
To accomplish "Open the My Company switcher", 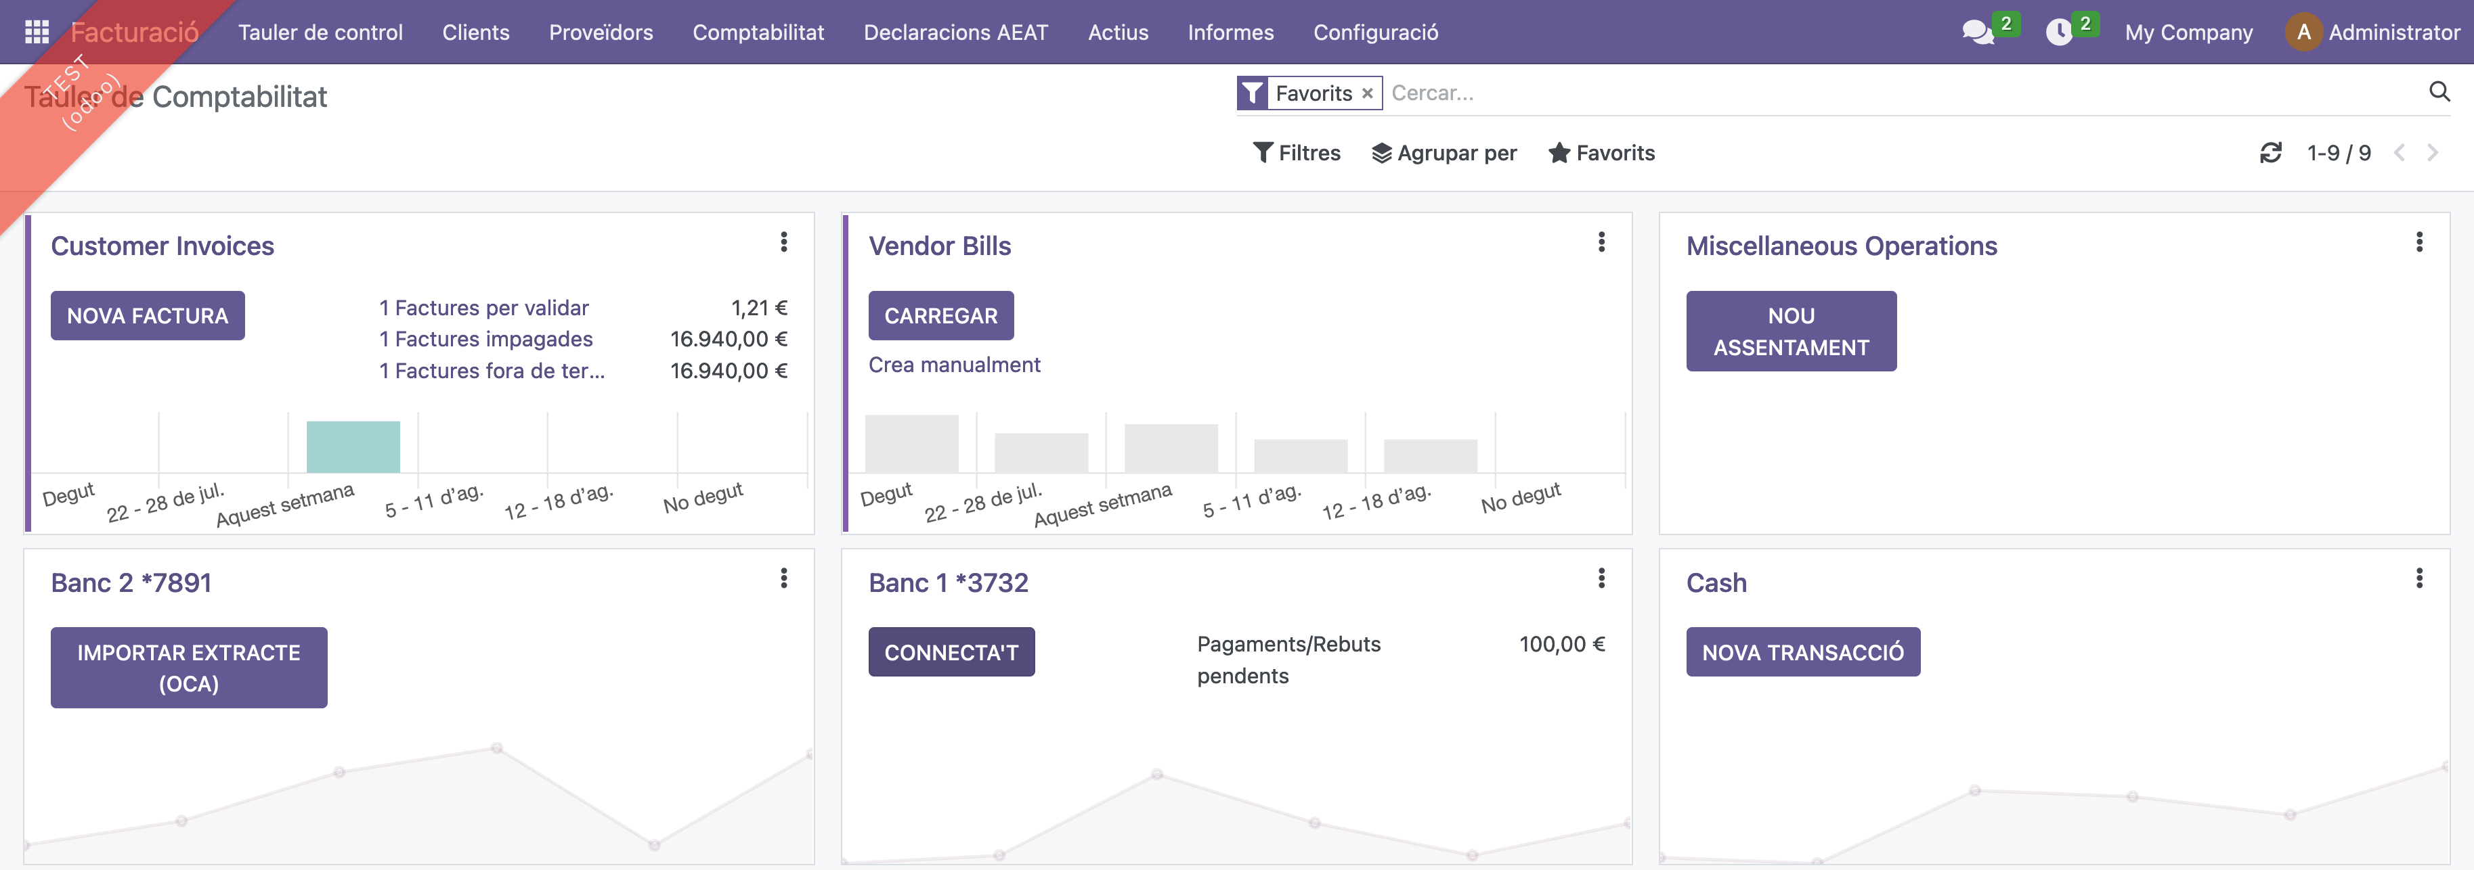I will [x=2188, y=32].
